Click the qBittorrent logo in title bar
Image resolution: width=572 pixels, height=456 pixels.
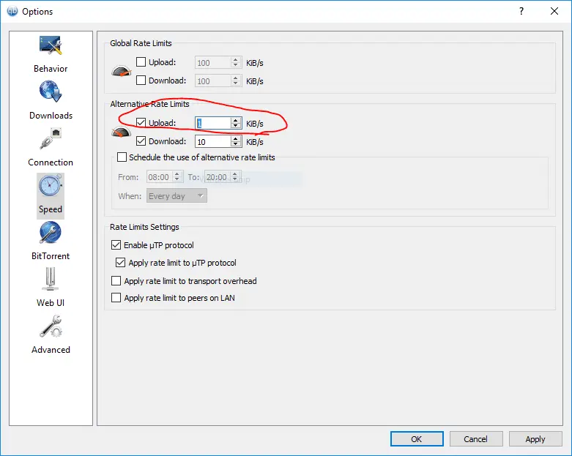coord(12,11)
